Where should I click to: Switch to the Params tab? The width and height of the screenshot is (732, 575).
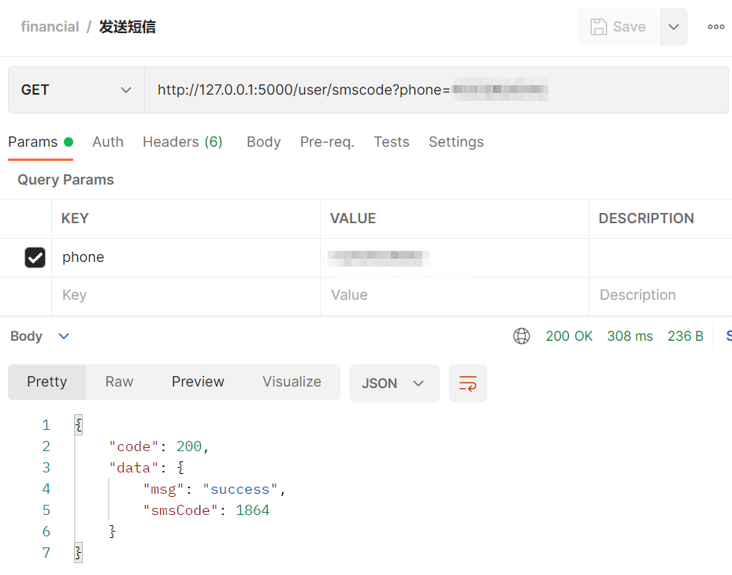pos(41,142)
